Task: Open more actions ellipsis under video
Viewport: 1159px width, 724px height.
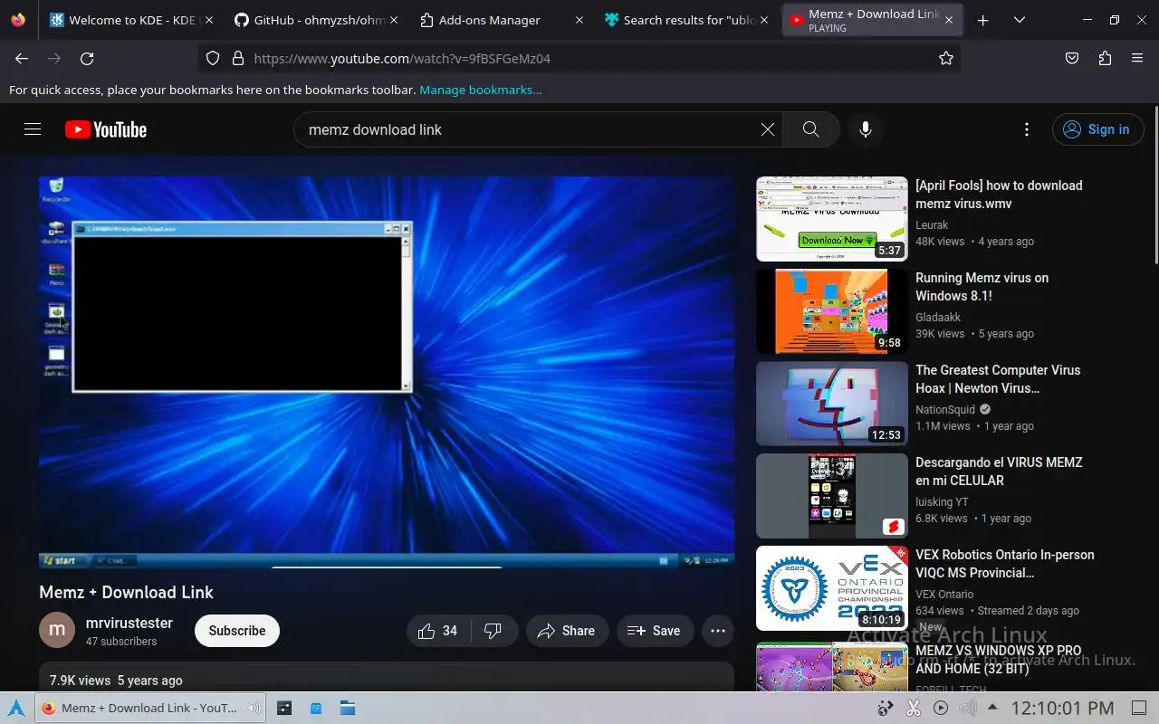Action: [x=718, y=631]
